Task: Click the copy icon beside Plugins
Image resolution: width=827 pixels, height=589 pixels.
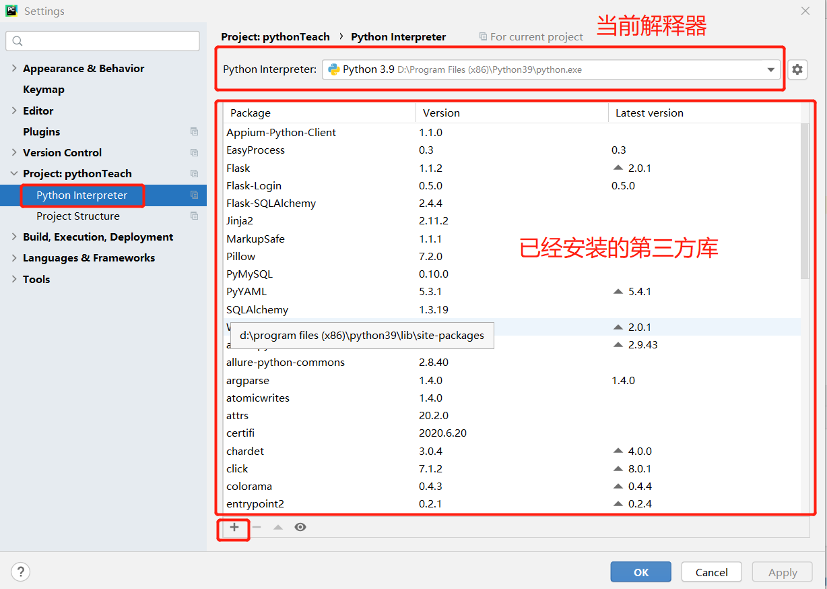Action: click(194, 131)
